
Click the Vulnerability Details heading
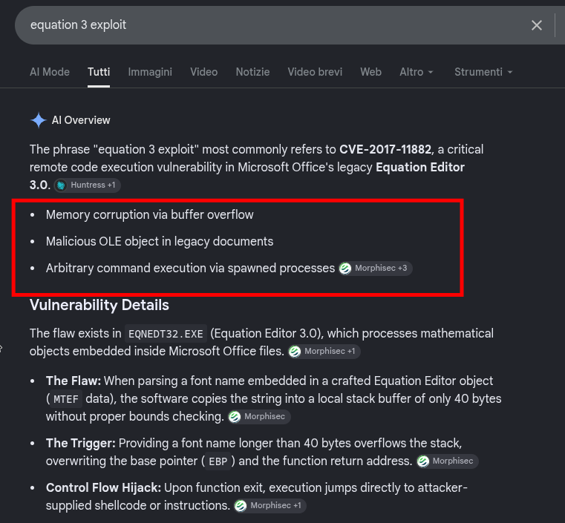(x=99, y=305)
